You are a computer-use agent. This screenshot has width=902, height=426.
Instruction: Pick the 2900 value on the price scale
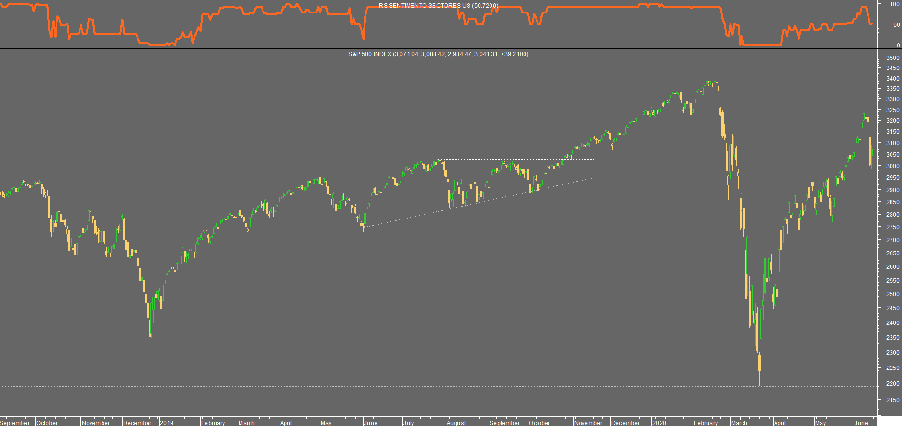click(892, 190)
